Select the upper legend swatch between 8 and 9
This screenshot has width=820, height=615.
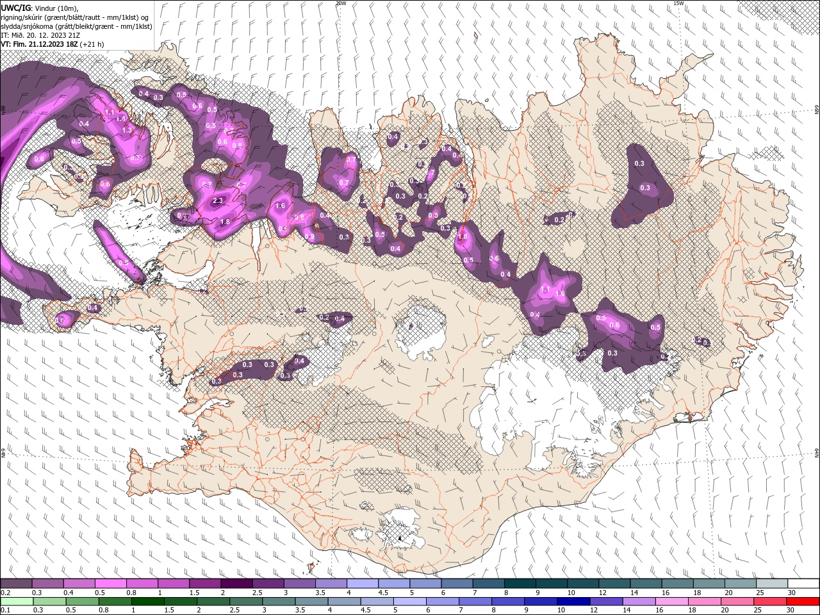click(x=520, y=584)
